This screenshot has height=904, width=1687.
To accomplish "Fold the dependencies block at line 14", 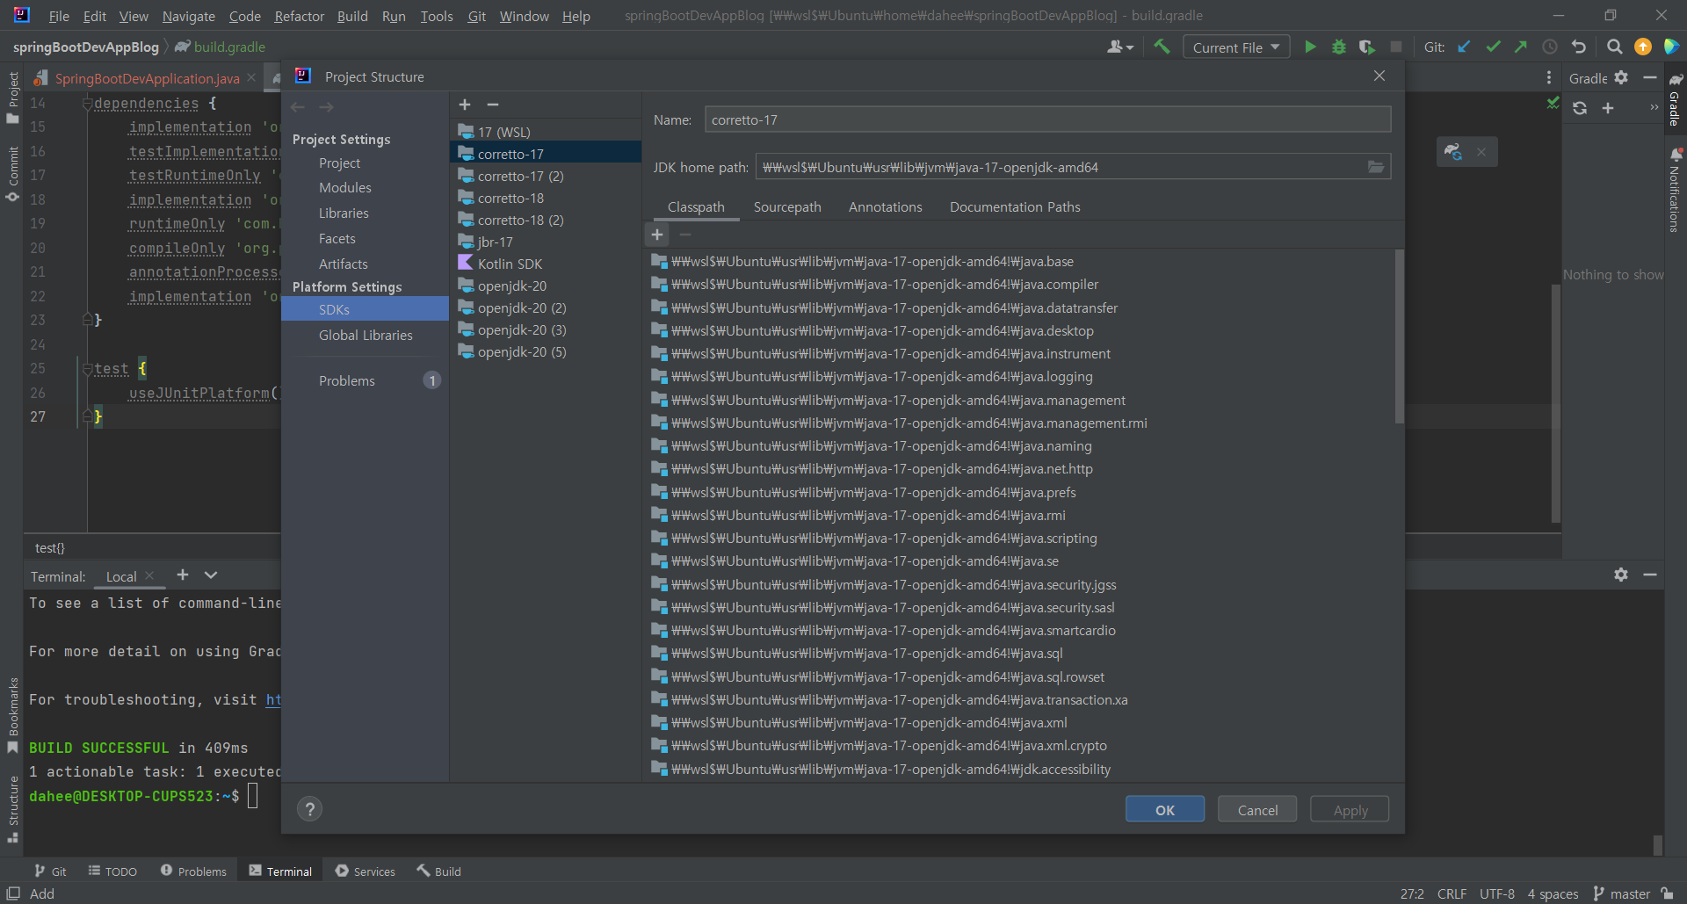I will [87, 104].
